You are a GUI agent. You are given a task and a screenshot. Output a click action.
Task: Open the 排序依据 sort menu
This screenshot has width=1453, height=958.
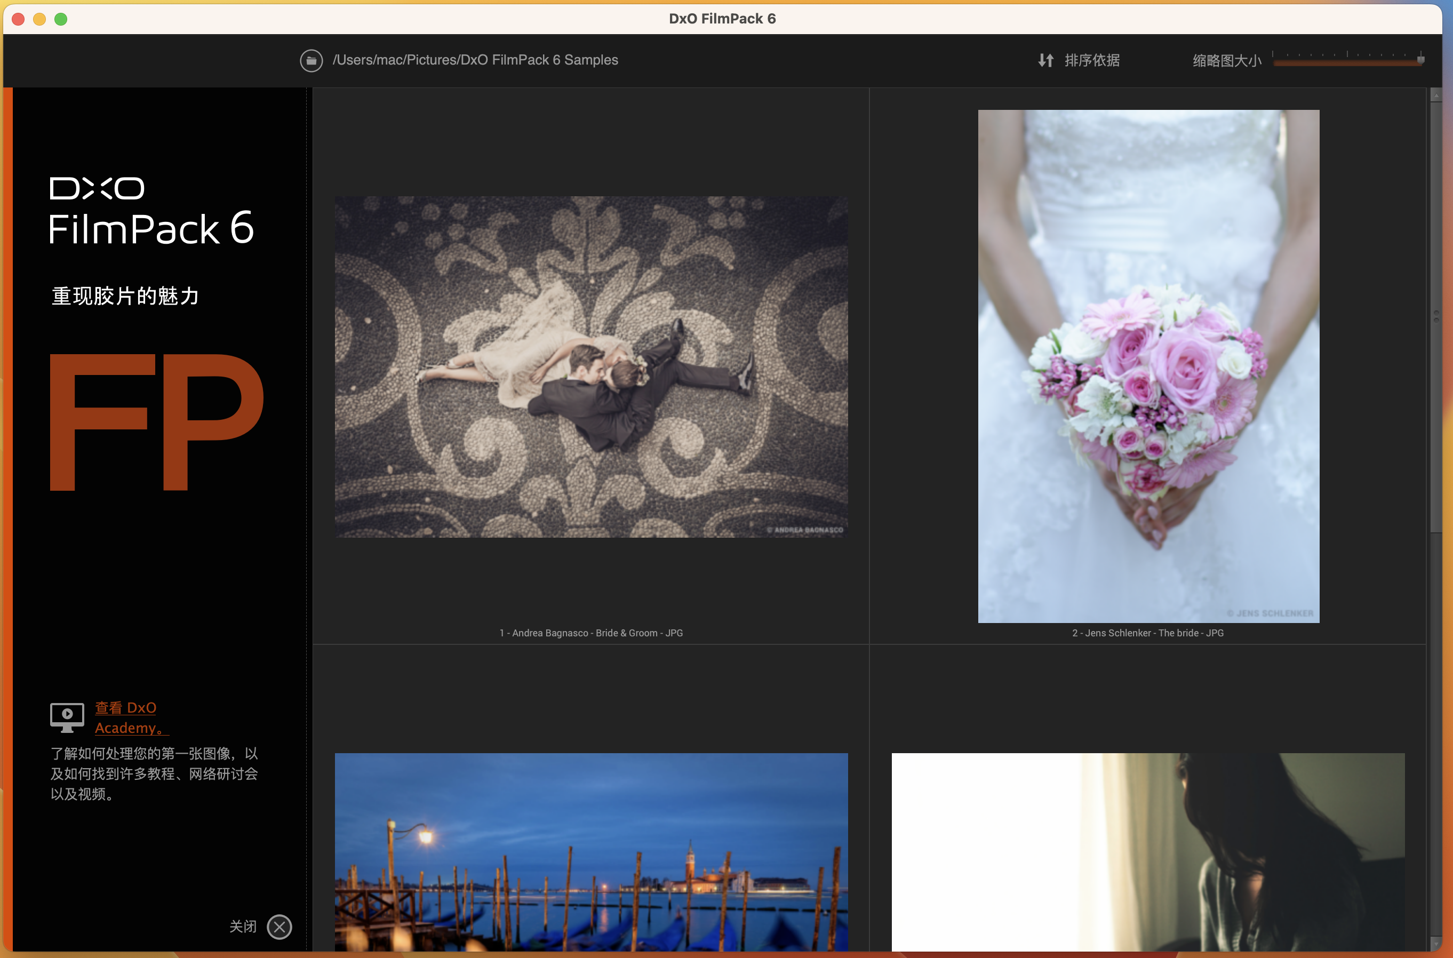pyautogui.click(x=1092, y=60)
